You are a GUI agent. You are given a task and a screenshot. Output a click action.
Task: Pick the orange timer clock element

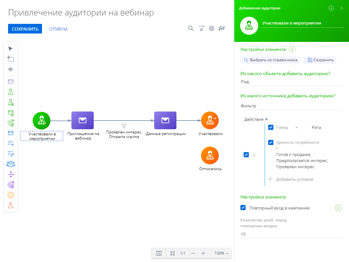click(11, 195)
